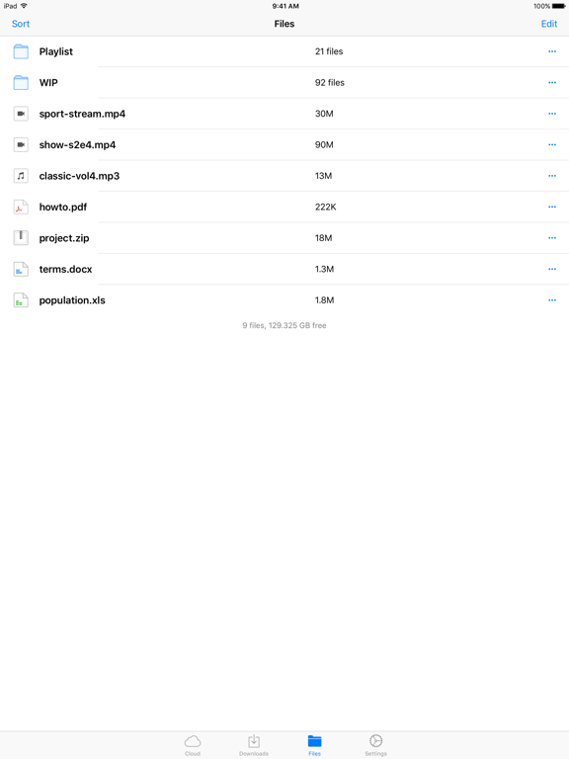Switch to the Cloud tab
Image resolution: width=569 pixels, height=759 pixels.
193,745
